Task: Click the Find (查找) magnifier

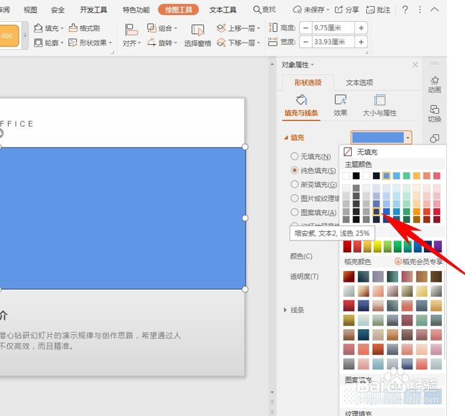Action: 257,10
